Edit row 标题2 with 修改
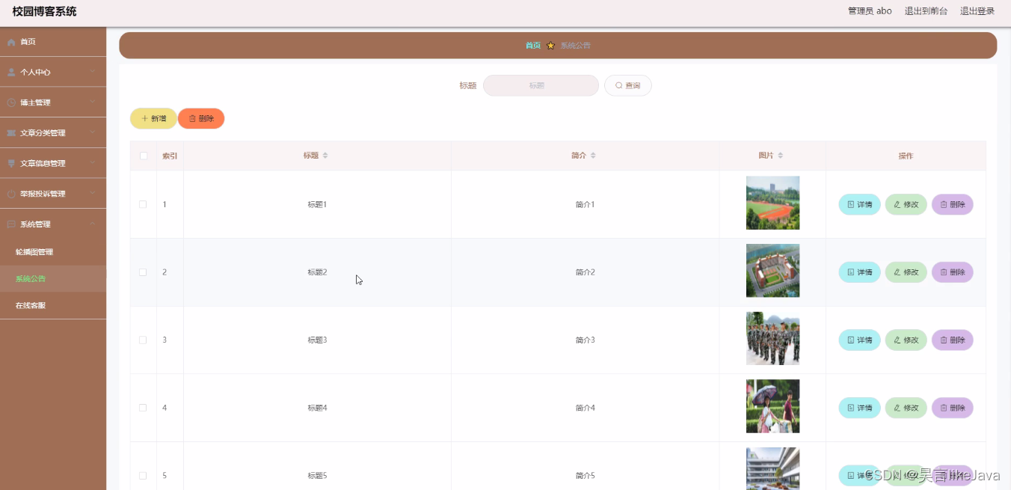1011x490 pixels. click(x=906, y=272)
